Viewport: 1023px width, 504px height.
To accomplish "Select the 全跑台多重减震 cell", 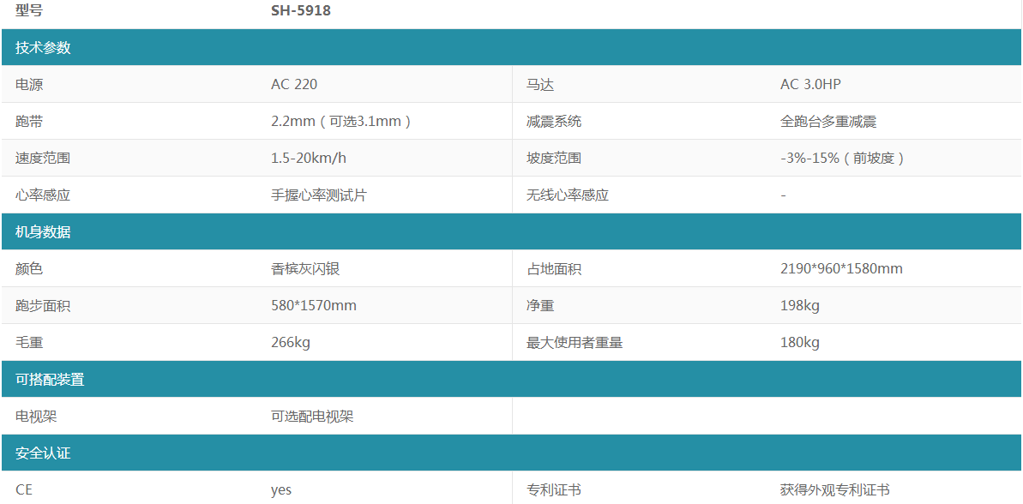I will pos(828,122).
